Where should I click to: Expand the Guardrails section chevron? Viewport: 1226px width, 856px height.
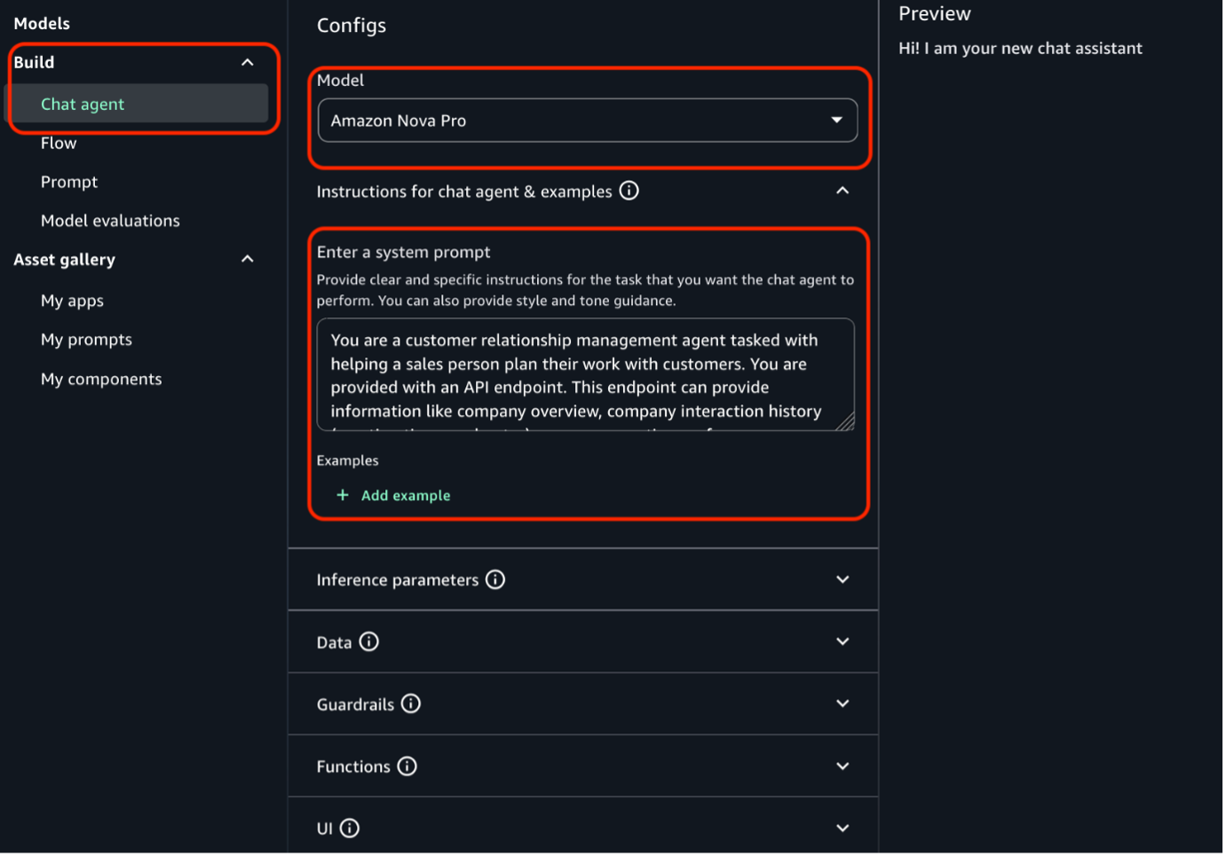[x=842, y=703]
